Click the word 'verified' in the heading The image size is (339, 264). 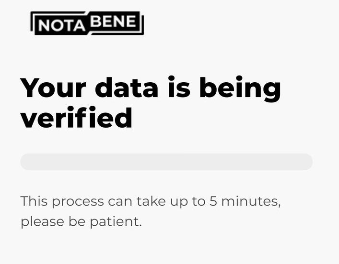click(76, 117)
